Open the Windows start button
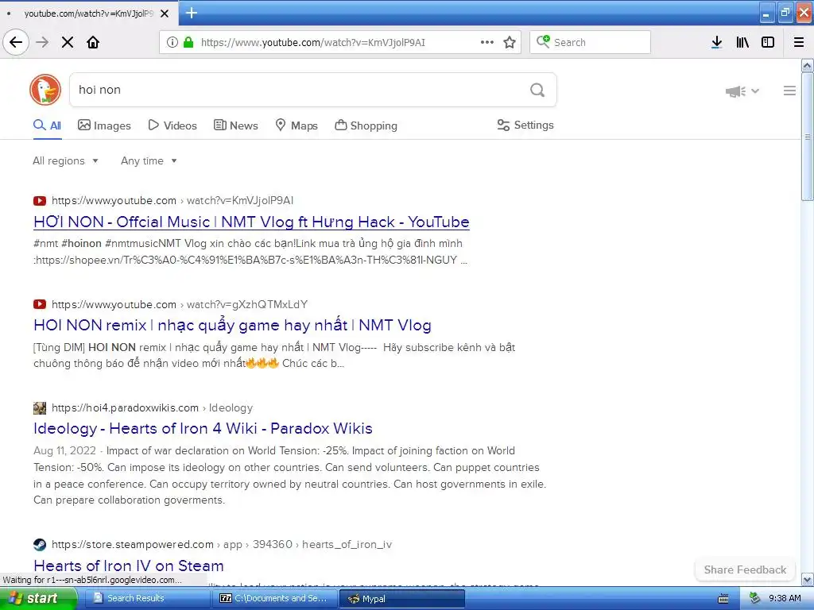This screenshot has width=814, height=610. (x=37, y=599)
